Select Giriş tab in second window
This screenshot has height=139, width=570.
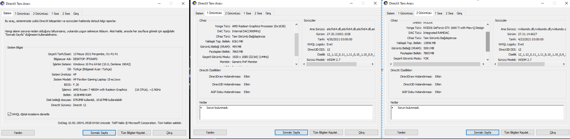(268, 13)
